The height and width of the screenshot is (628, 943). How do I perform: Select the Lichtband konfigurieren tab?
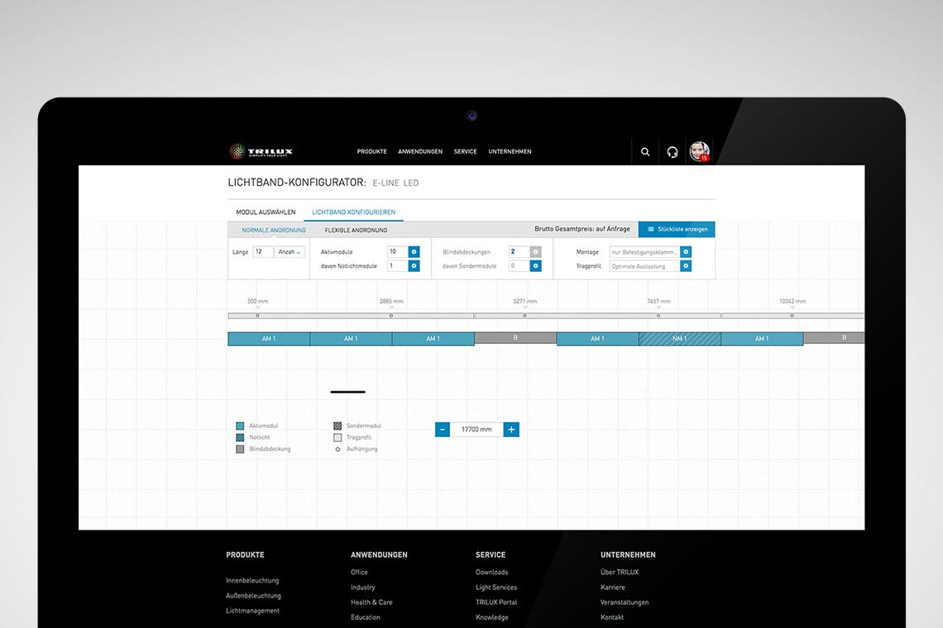point(354,212)
